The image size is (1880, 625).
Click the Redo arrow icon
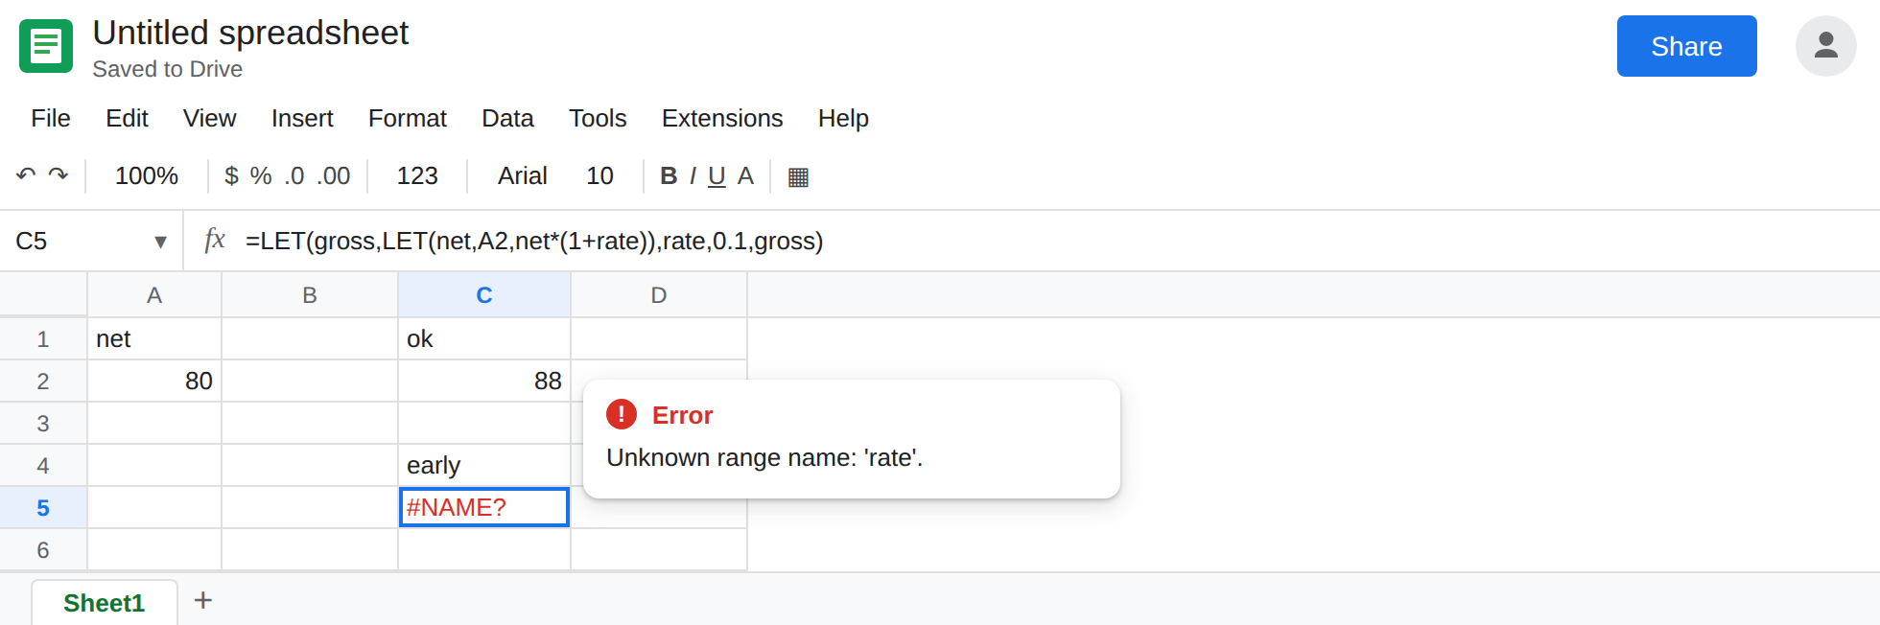pyautogui.click(x=59, y=175)
